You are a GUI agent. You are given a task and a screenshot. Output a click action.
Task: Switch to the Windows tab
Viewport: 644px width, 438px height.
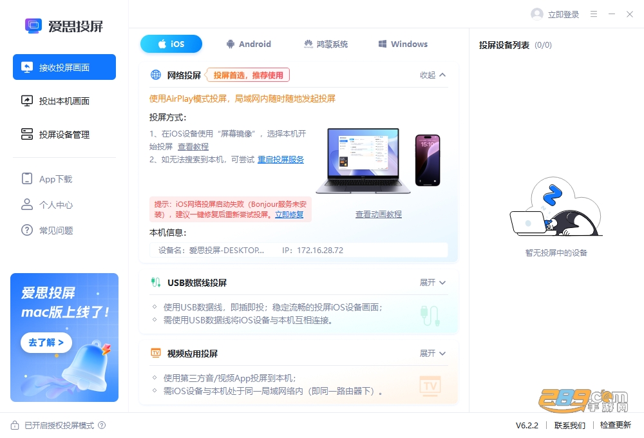[403, 44]
